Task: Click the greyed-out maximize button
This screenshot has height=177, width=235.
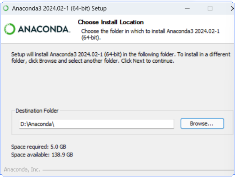Action: pos(210,8)
